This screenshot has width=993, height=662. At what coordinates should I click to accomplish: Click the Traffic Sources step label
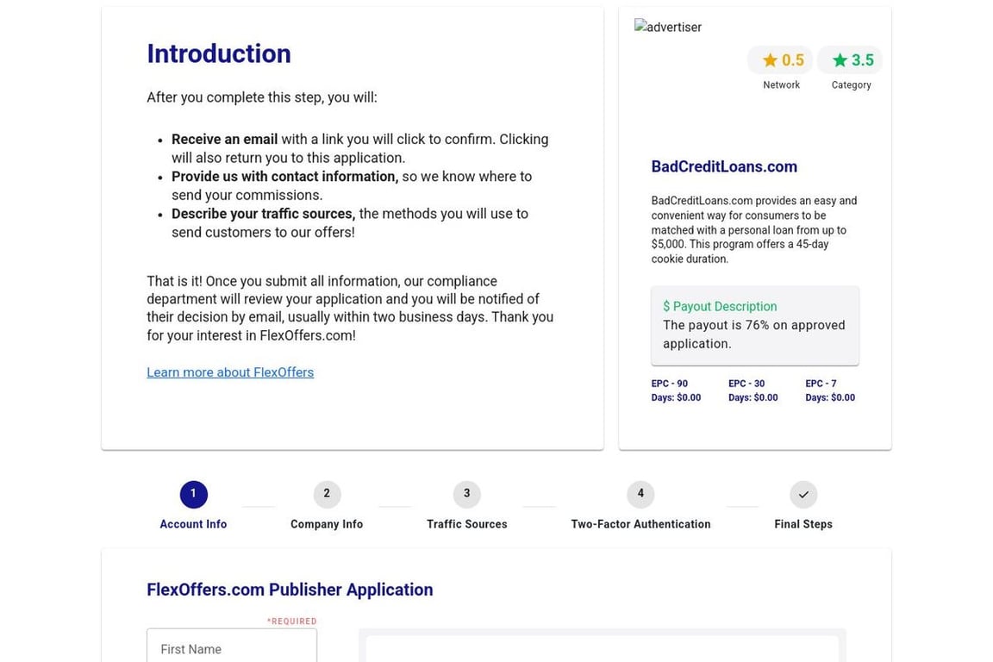coord(466,525)
